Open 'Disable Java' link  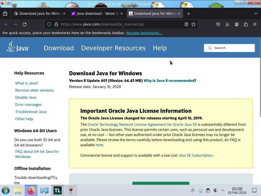[26, 97]
